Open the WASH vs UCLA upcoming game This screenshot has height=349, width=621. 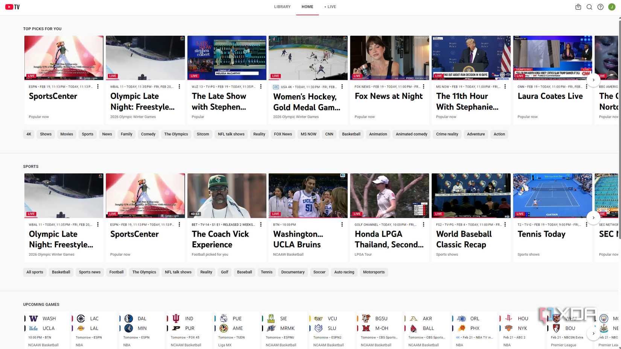point(46,331)
